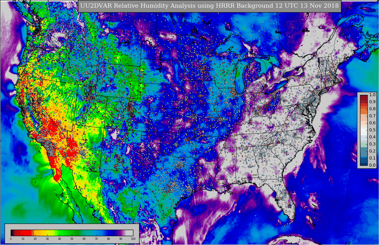The image size is (379, 245).
Task: Click the 0.9 label on right colorbar
Action: coord(372,102)
